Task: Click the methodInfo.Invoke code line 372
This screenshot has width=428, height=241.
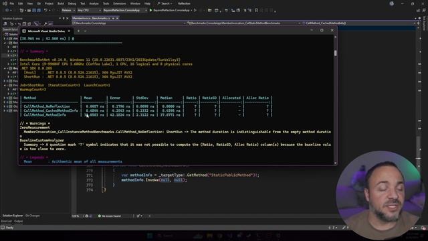Action: tap(154, 180)
